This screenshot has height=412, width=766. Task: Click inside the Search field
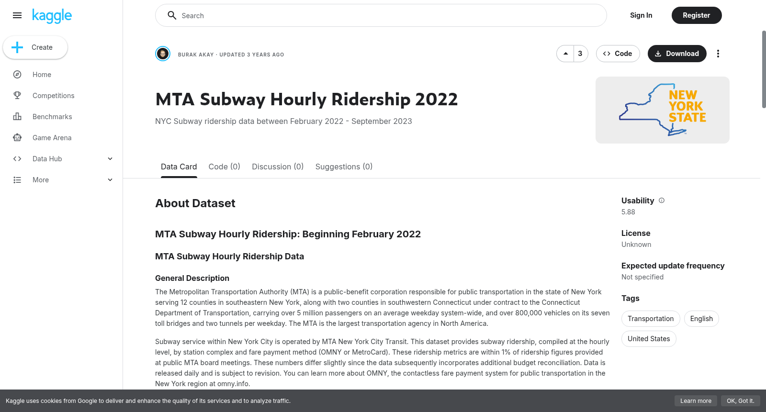pyautogui.click(x=381, y=15)
